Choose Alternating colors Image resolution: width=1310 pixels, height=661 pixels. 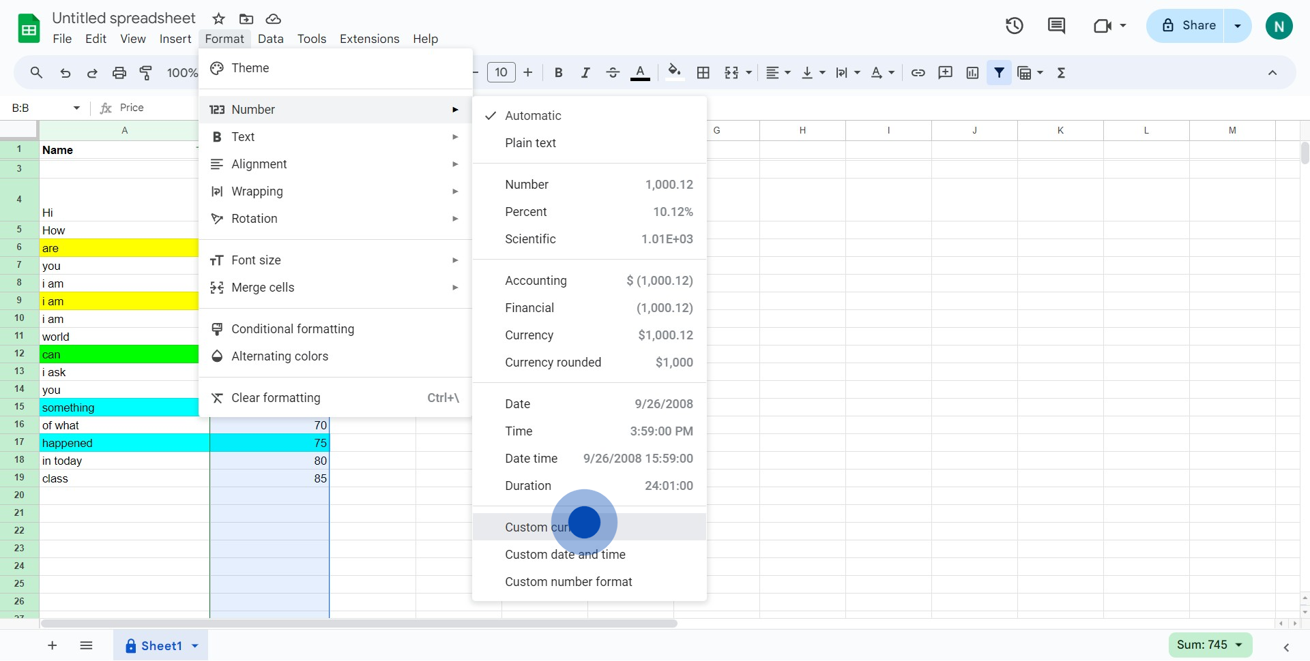336,356
